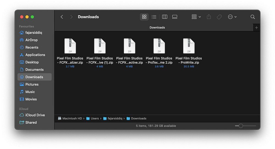This screenshot has height=149, width=275.
Task: Close the Finder window
Action: click(x=22, y=17)
